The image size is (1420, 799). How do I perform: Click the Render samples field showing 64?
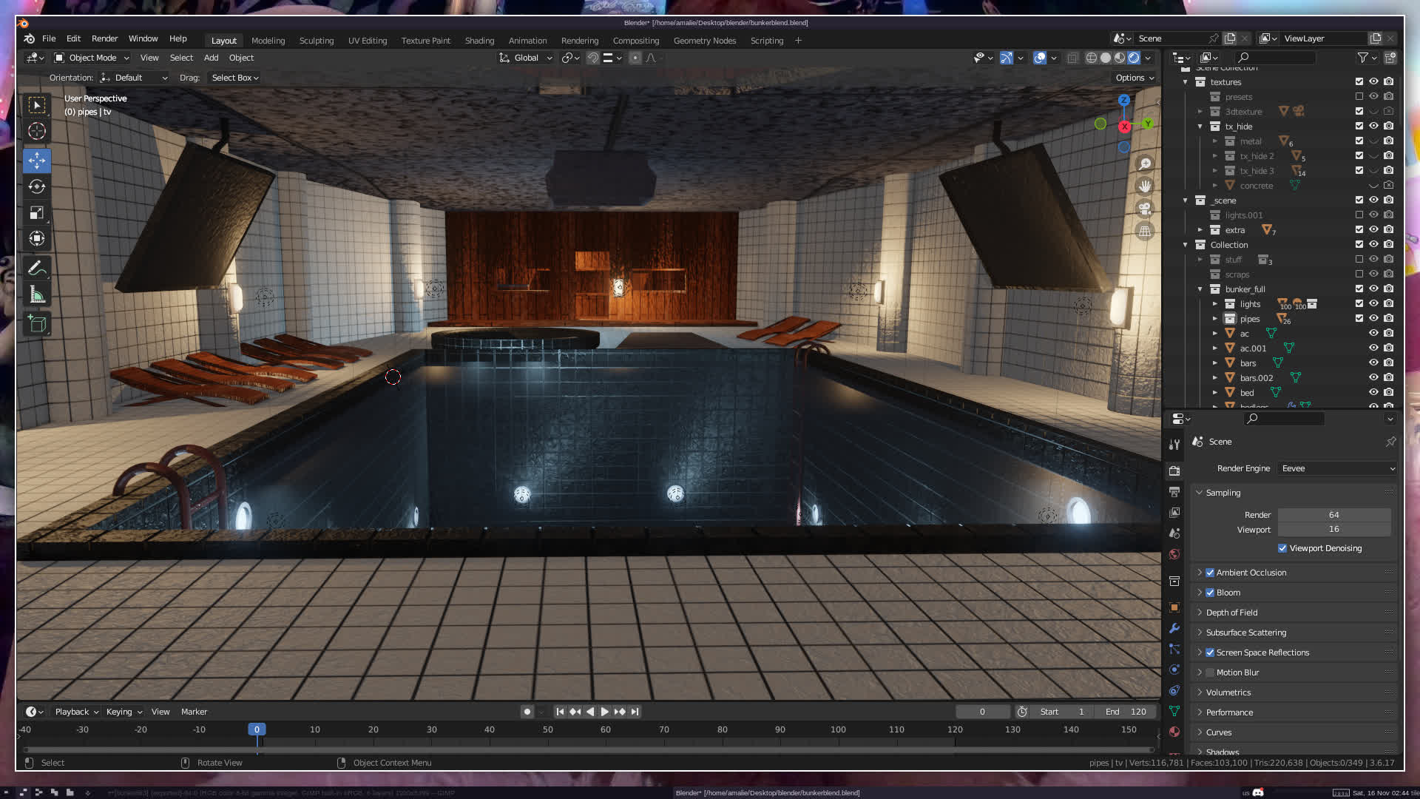(1333, 515)
